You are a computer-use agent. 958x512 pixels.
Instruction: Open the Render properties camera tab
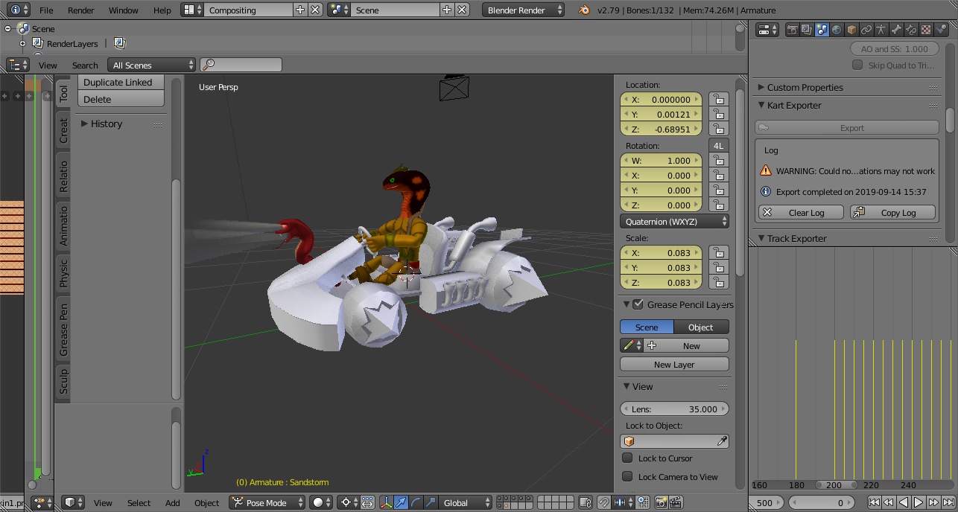[x=792, y=30]
